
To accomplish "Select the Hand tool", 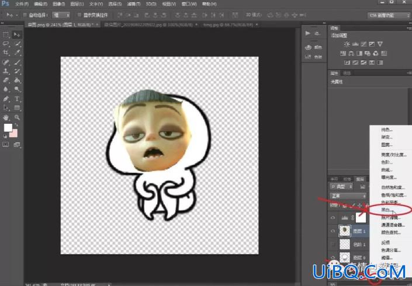I will [6, 117].
